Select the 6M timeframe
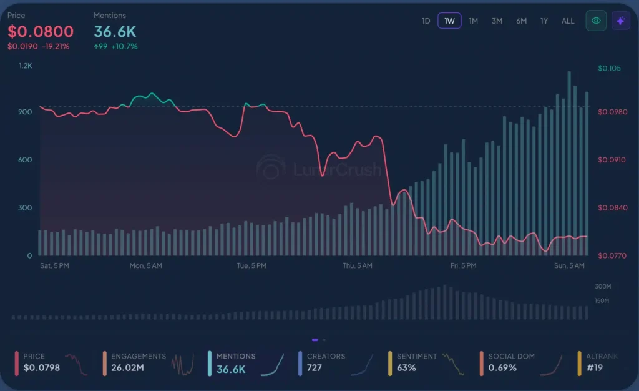The width and height of the screenshot is (639, 391). (x=520, y=21)
